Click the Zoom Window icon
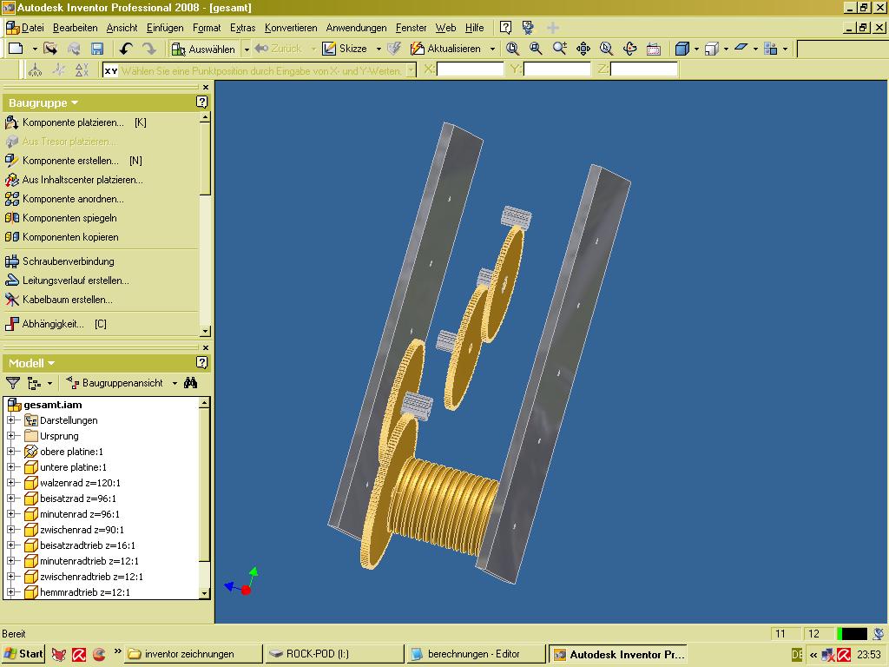Viewport: 889px width, 667px height. pyautogui.click(x=536, y=49)
